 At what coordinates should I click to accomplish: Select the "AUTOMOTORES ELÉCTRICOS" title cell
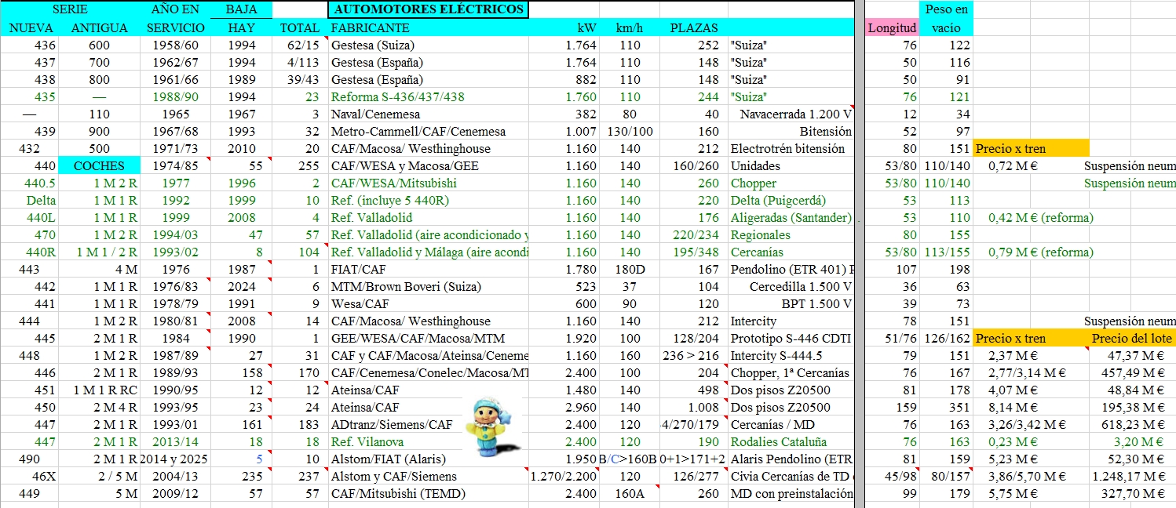pyautogui.click(x=428, y=9)
